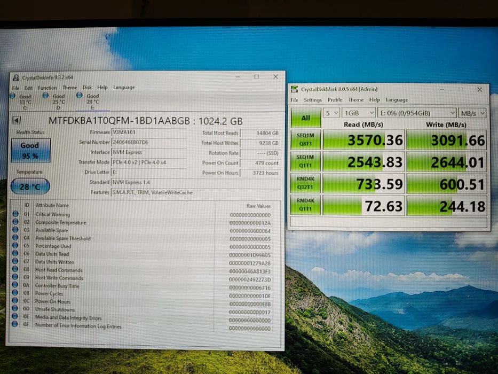Run the SEQ1M Q8T1 benchmark
Viewport: 498px width, 374px height.
tap(305, 139)
